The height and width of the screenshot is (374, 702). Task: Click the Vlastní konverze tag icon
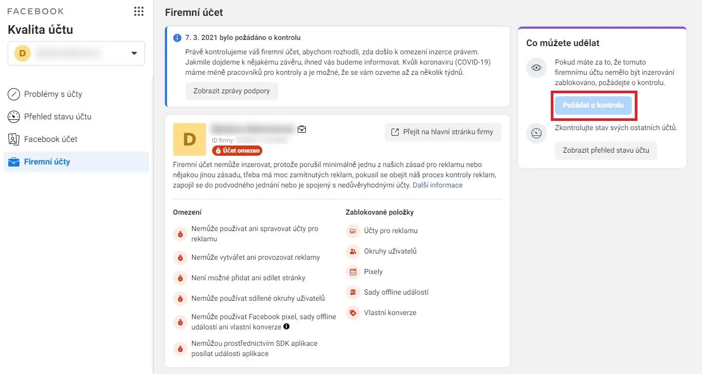353,313
